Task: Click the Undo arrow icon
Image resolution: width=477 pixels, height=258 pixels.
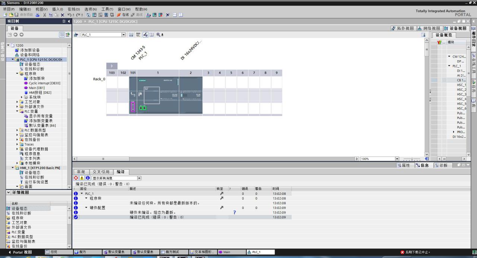Action: coord(69,15)
